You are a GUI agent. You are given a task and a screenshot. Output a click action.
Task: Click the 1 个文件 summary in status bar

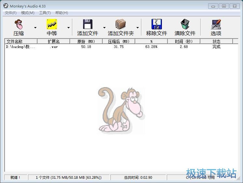tap(69, 177)
